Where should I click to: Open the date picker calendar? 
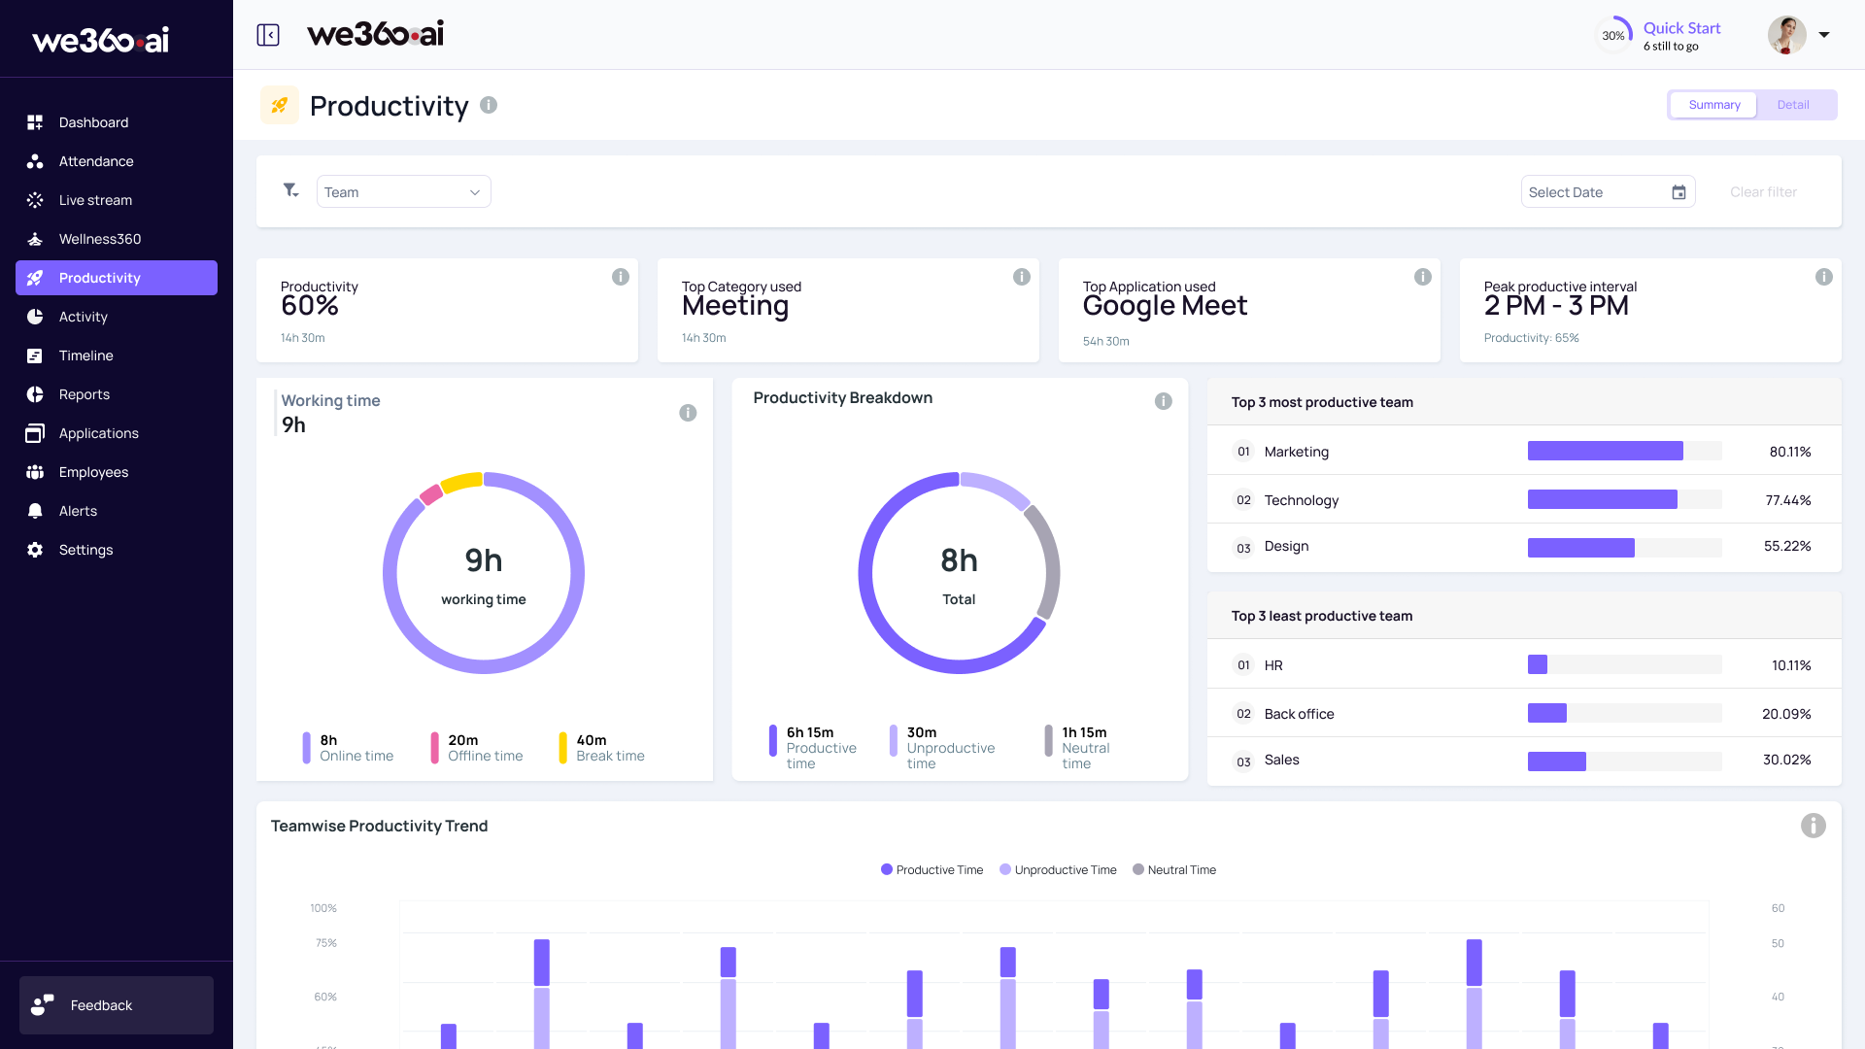pos(1678,191)
